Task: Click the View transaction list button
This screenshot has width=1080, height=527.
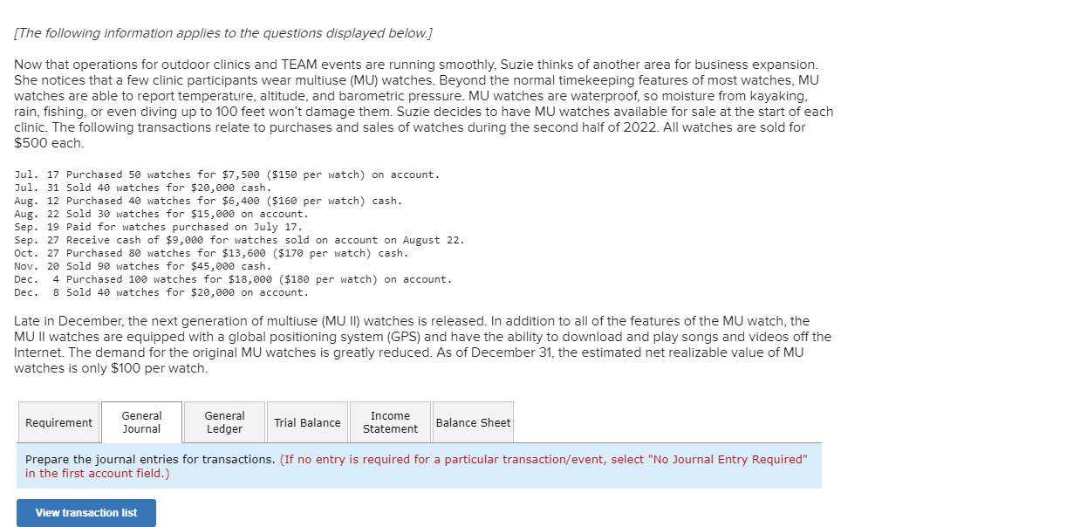Action: pyautogui.click(x=85, y=513)
